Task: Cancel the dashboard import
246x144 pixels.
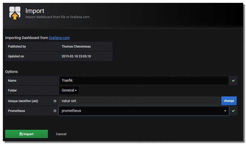Action: point(61,134)
